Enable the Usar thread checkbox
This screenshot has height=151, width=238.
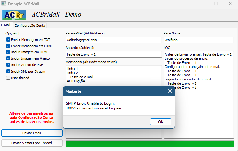[8, 78]
